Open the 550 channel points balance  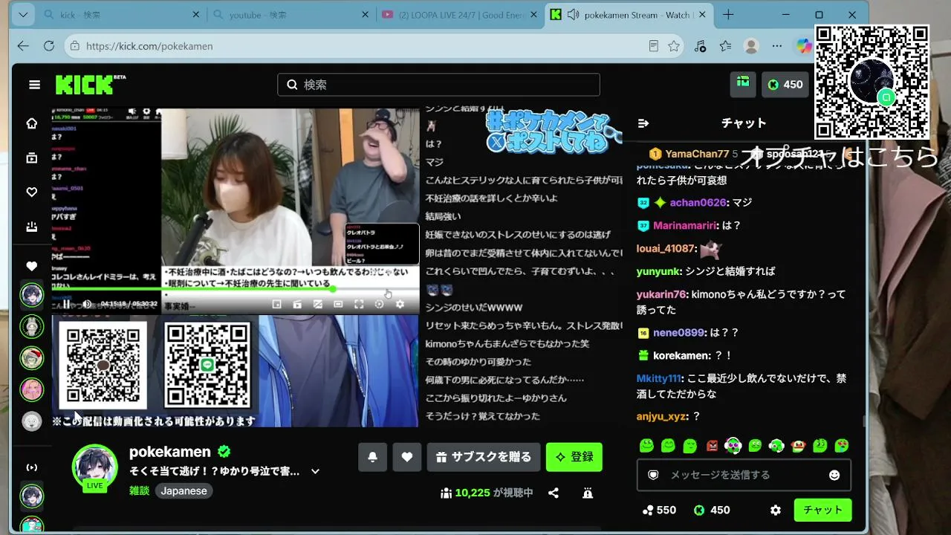(x=660, y=510)
